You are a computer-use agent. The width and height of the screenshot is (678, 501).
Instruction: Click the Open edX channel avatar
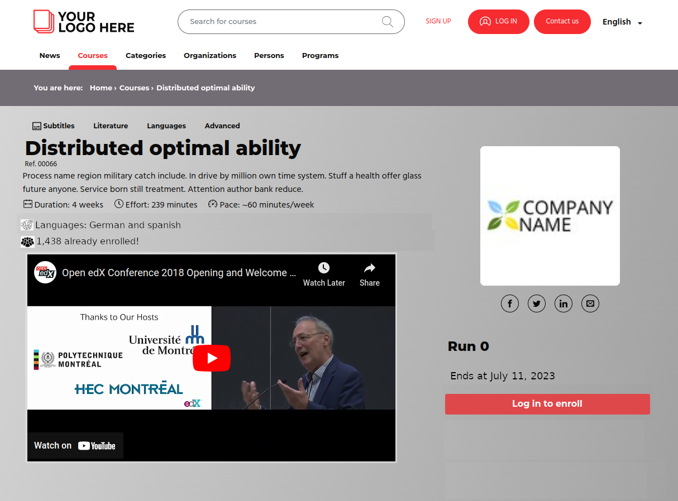coord(45,272)
